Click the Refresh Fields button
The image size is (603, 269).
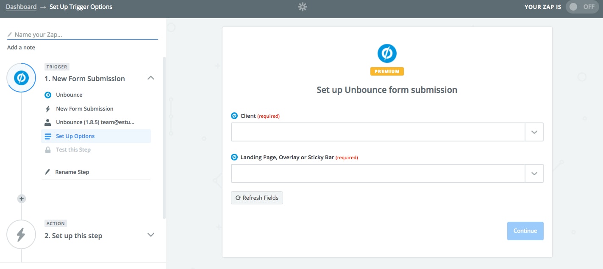point(257,198)
